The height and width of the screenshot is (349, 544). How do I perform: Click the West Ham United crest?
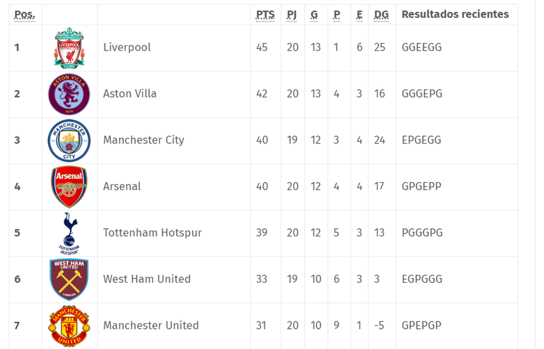(69, 279)
